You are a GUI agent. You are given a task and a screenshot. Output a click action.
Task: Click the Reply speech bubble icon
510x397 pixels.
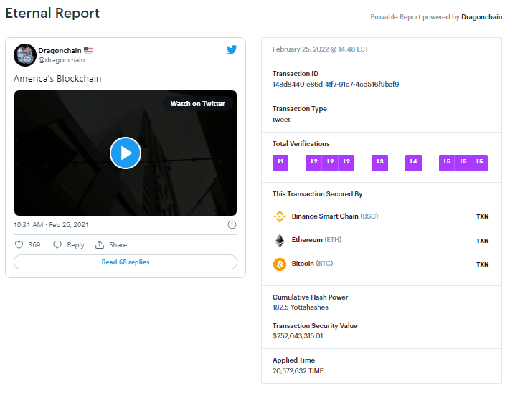click(x=57, y=244)
